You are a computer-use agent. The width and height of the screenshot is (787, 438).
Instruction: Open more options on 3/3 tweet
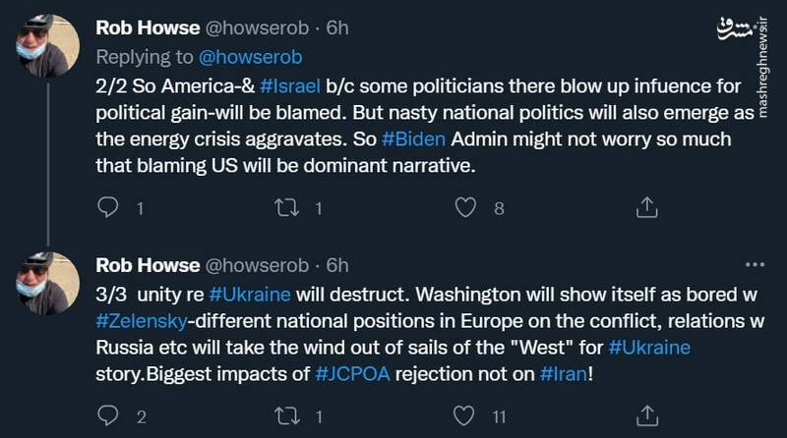pos(755,265)
